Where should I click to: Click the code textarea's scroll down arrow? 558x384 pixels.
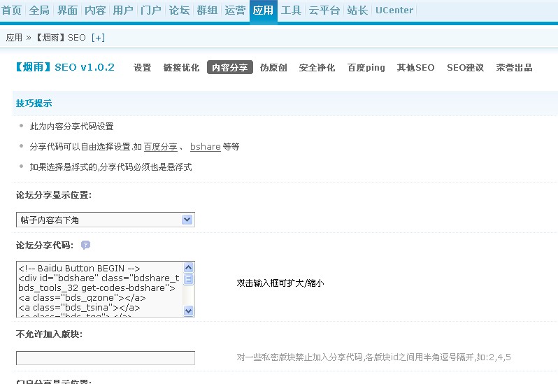click(x=188, y=311)
